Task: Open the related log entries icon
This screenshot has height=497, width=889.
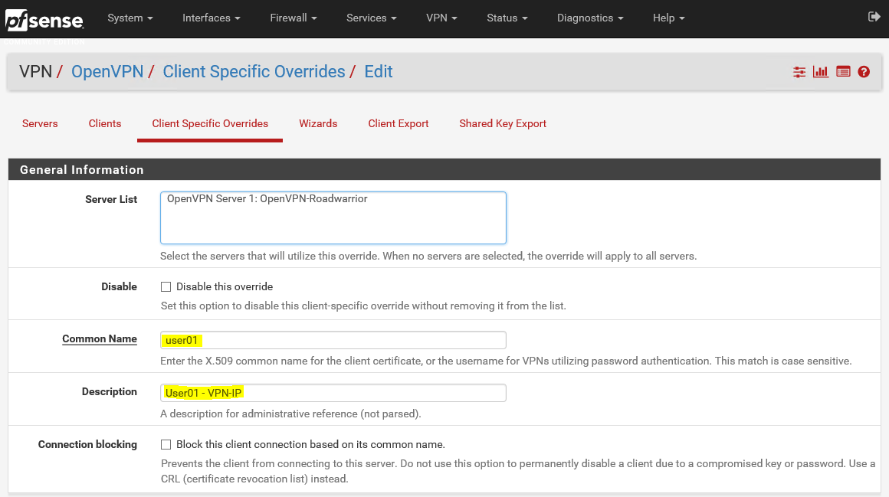Action: 843,72
